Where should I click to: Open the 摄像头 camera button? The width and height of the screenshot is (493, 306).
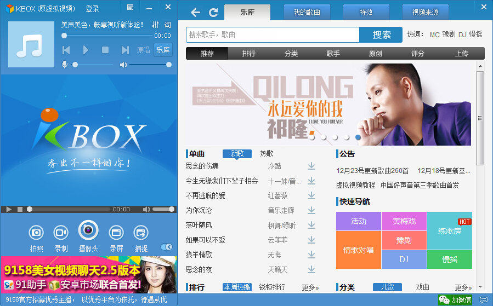(x=88, y=230)
